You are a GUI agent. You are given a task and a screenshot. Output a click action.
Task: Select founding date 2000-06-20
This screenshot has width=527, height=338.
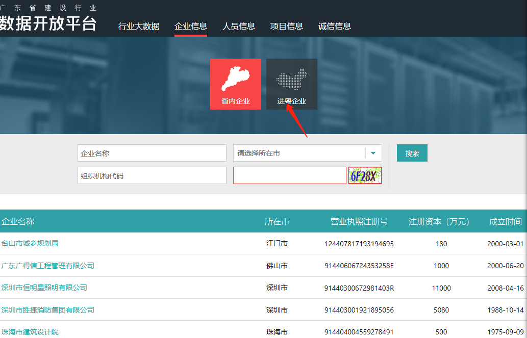[506, 266]
